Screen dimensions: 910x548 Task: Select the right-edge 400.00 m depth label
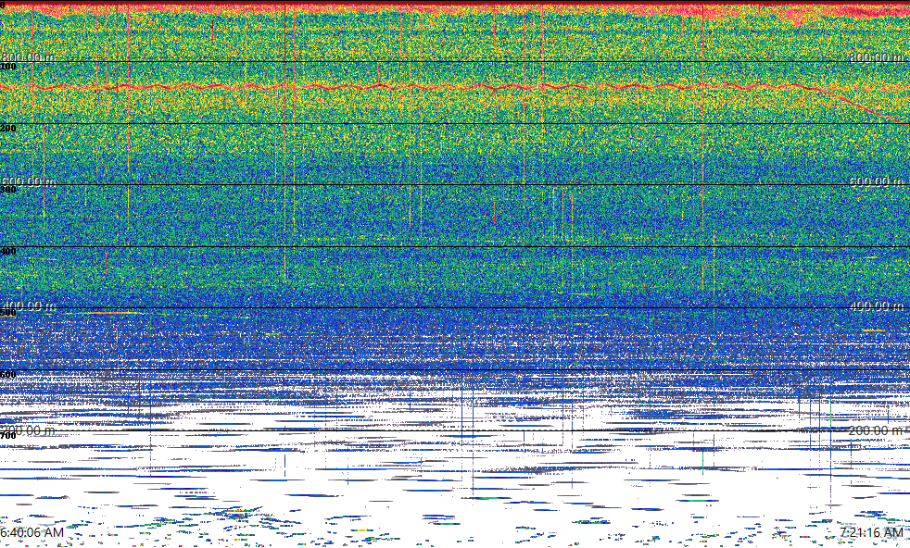[876, 305]
